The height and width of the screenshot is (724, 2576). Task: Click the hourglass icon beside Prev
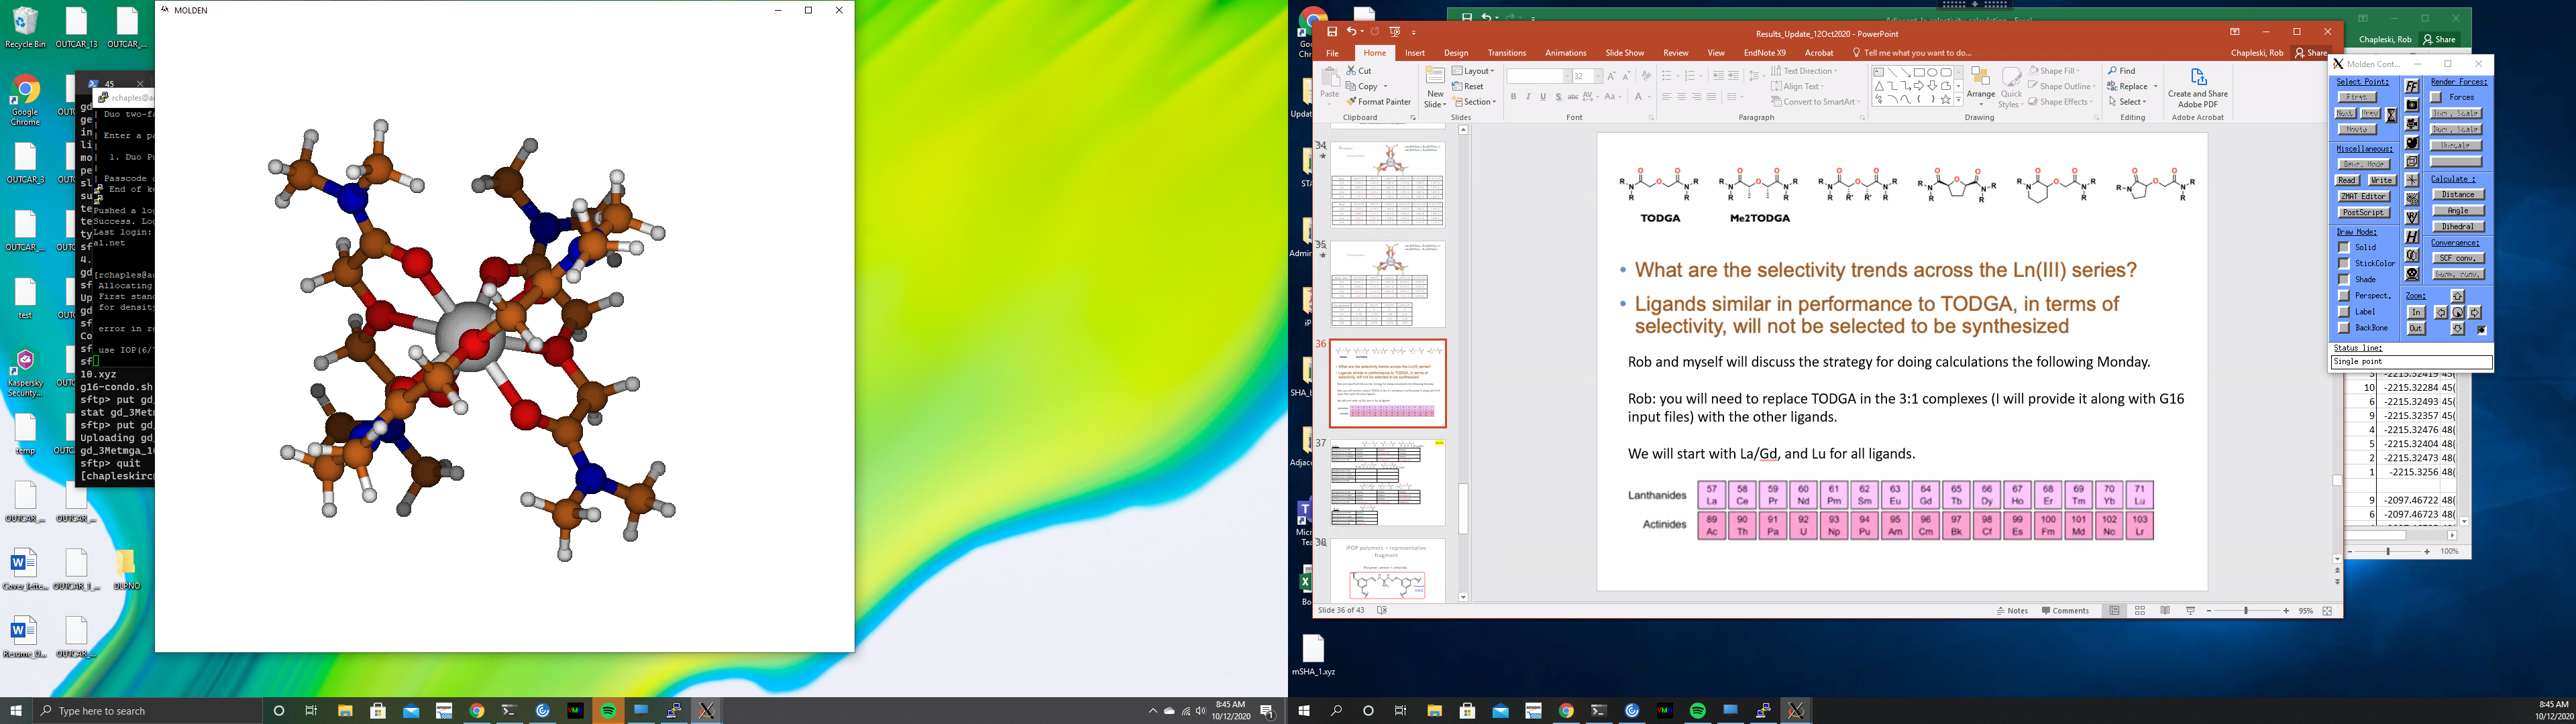point(2392,115)
